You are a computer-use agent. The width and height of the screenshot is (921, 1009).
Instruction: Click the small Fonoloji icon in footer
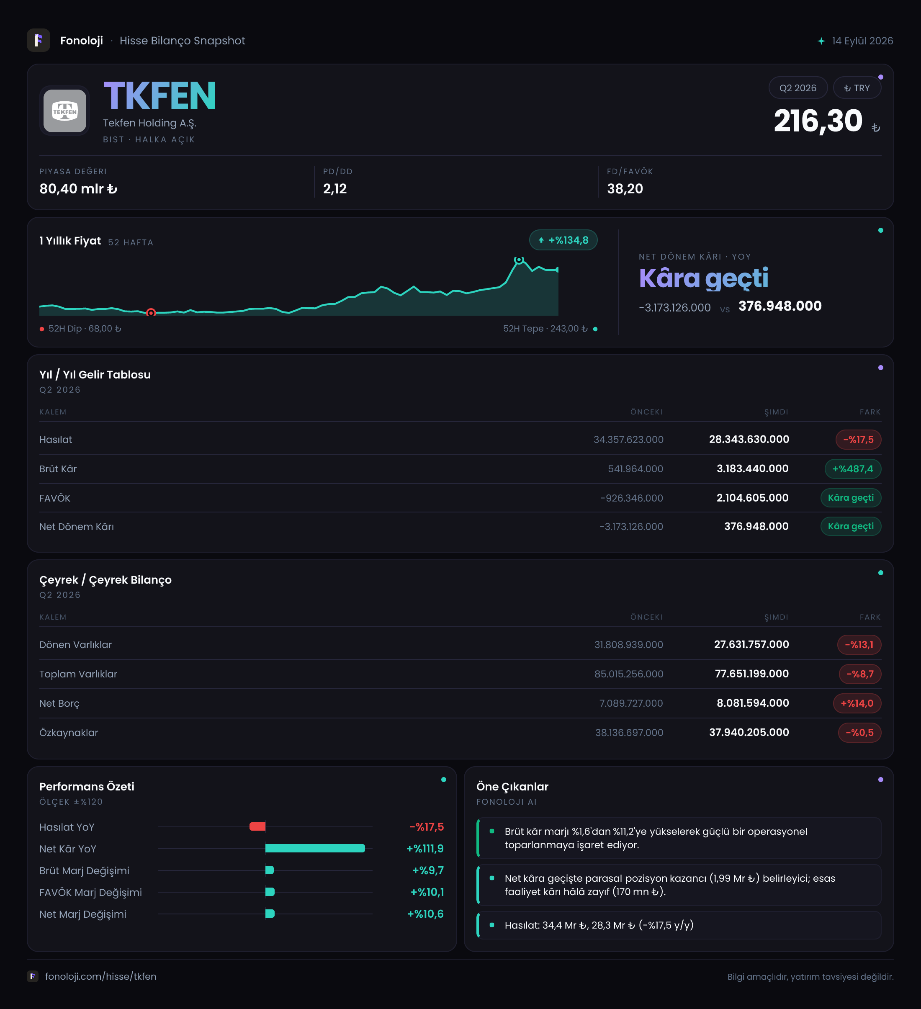33,976
